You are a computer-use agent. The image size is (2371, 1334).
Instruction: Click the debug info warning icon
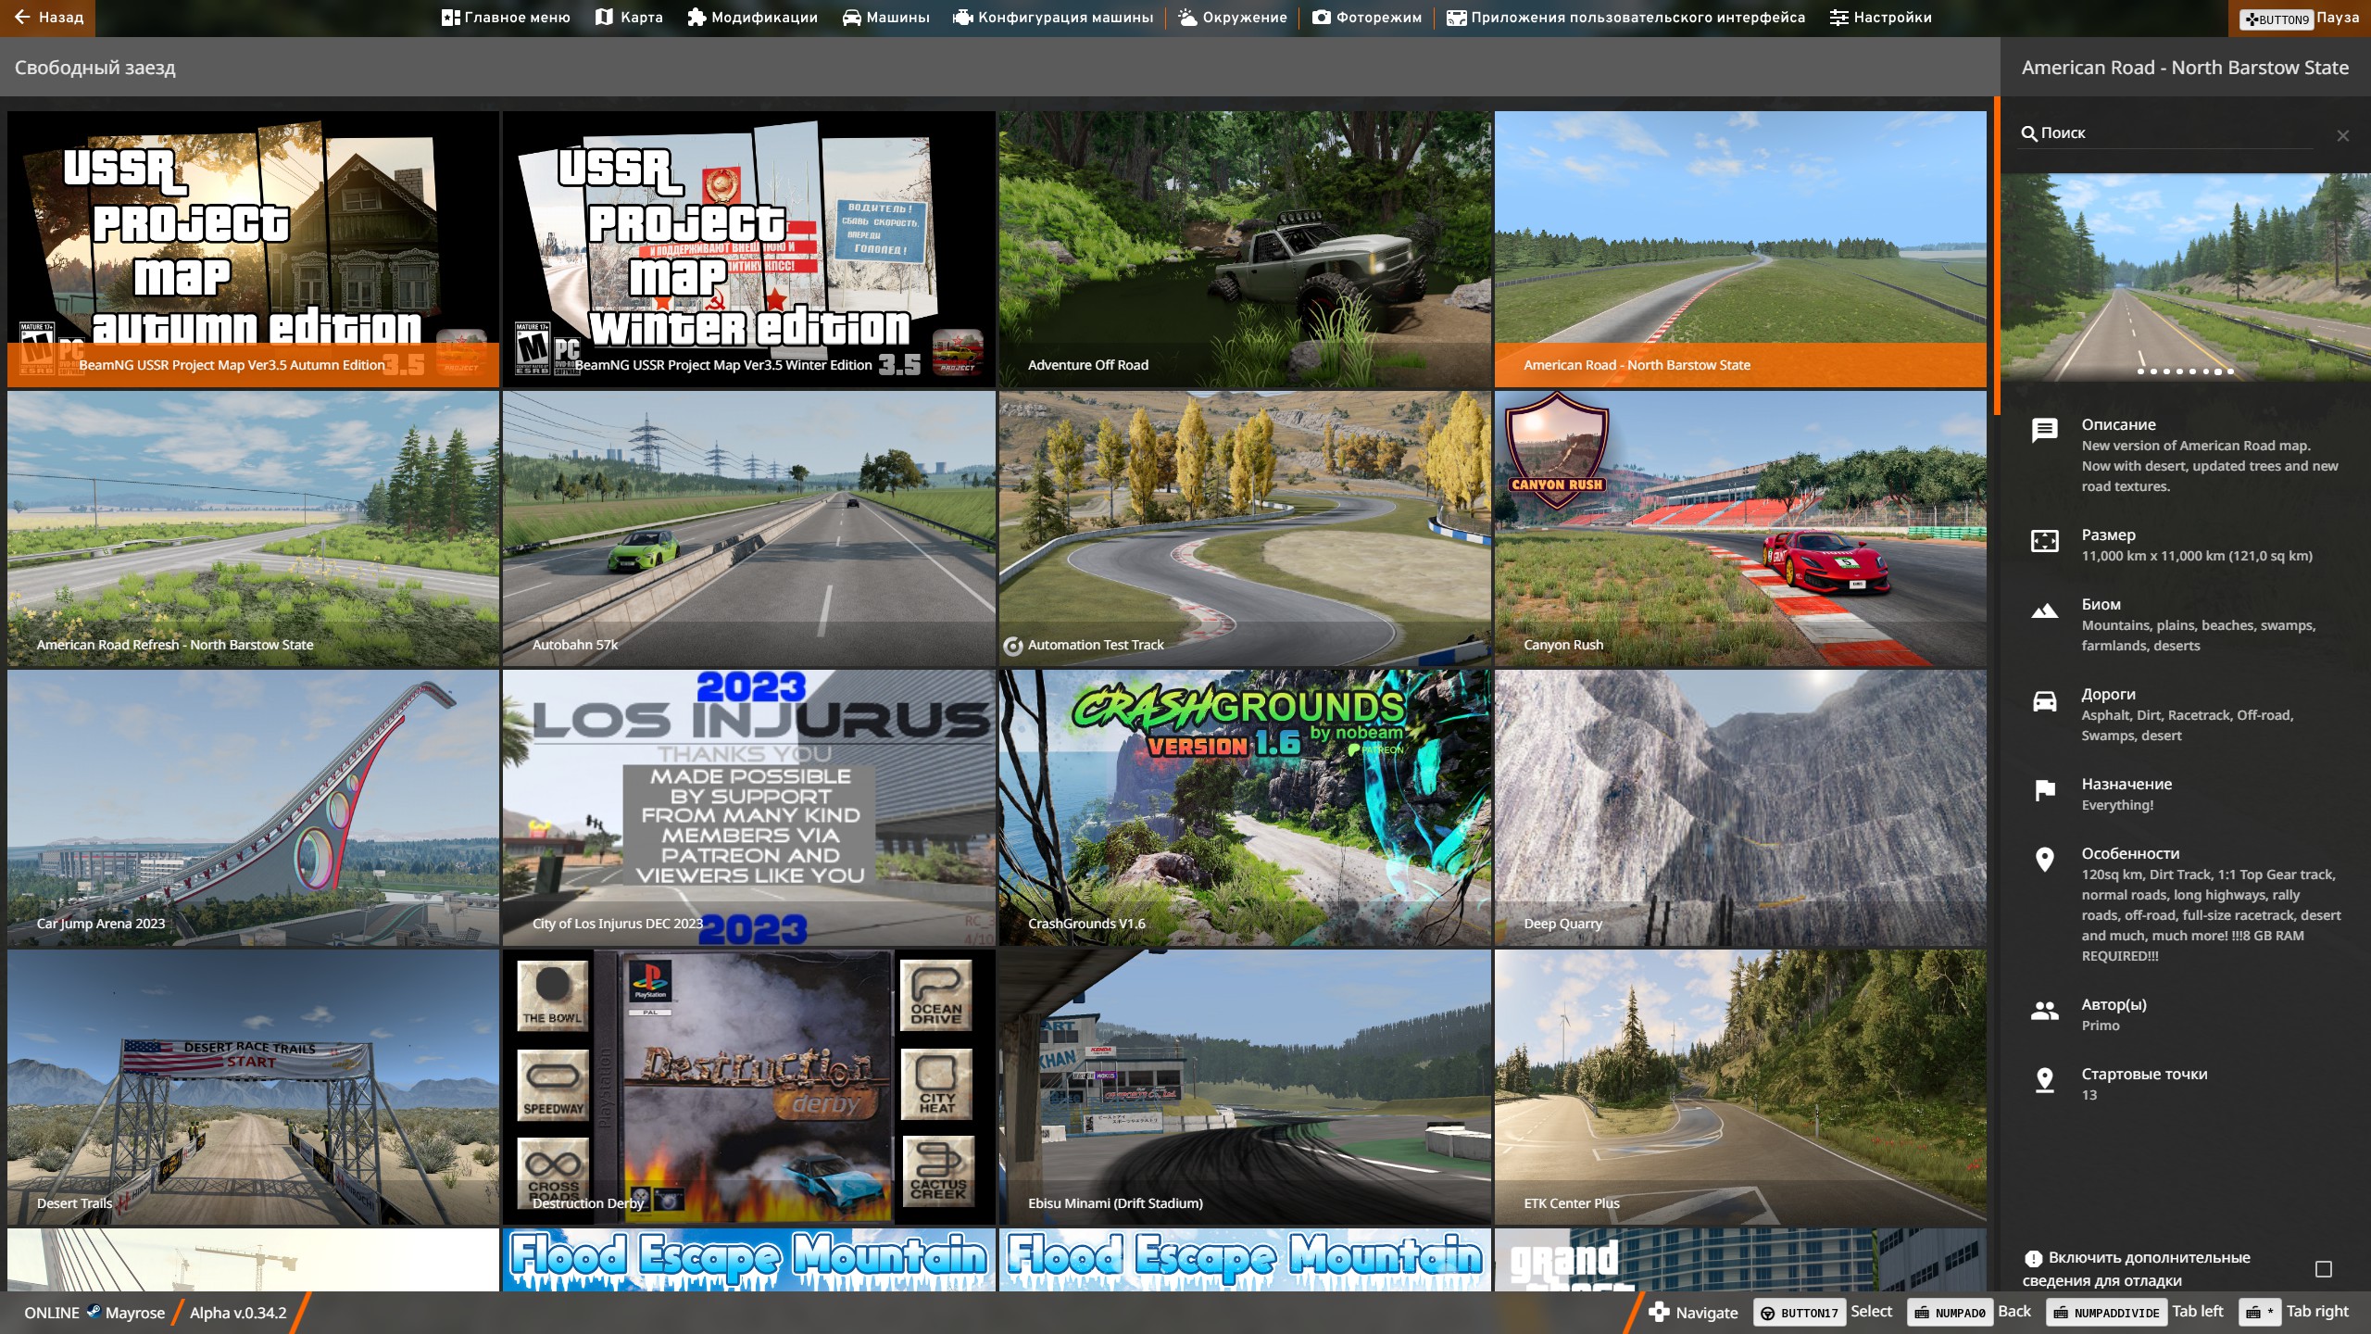[2033, 1258]
